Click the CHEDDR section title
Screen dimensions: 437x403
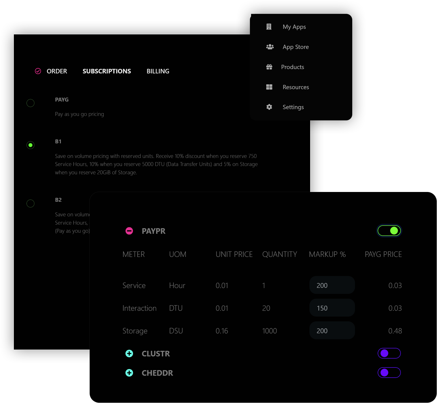157,373
